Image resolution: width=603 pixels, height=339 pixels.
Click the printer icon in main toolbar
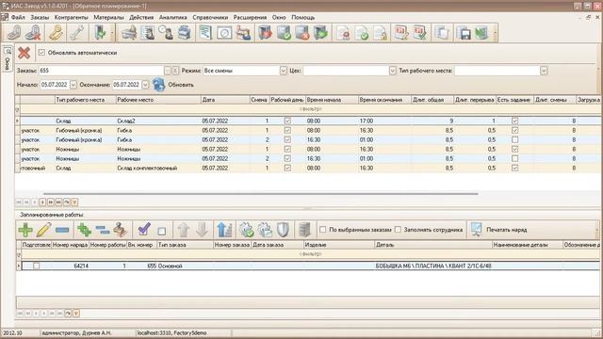tap(129, 33)
